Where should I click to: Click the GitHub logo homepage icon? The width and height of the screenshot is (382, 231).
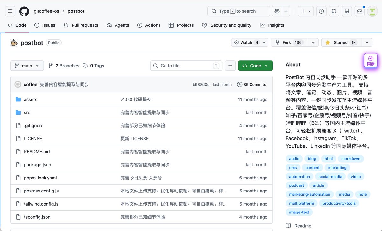coord(24,11)
